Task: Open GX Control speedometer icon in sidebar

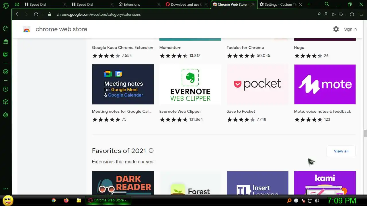Action: [5, 29]
